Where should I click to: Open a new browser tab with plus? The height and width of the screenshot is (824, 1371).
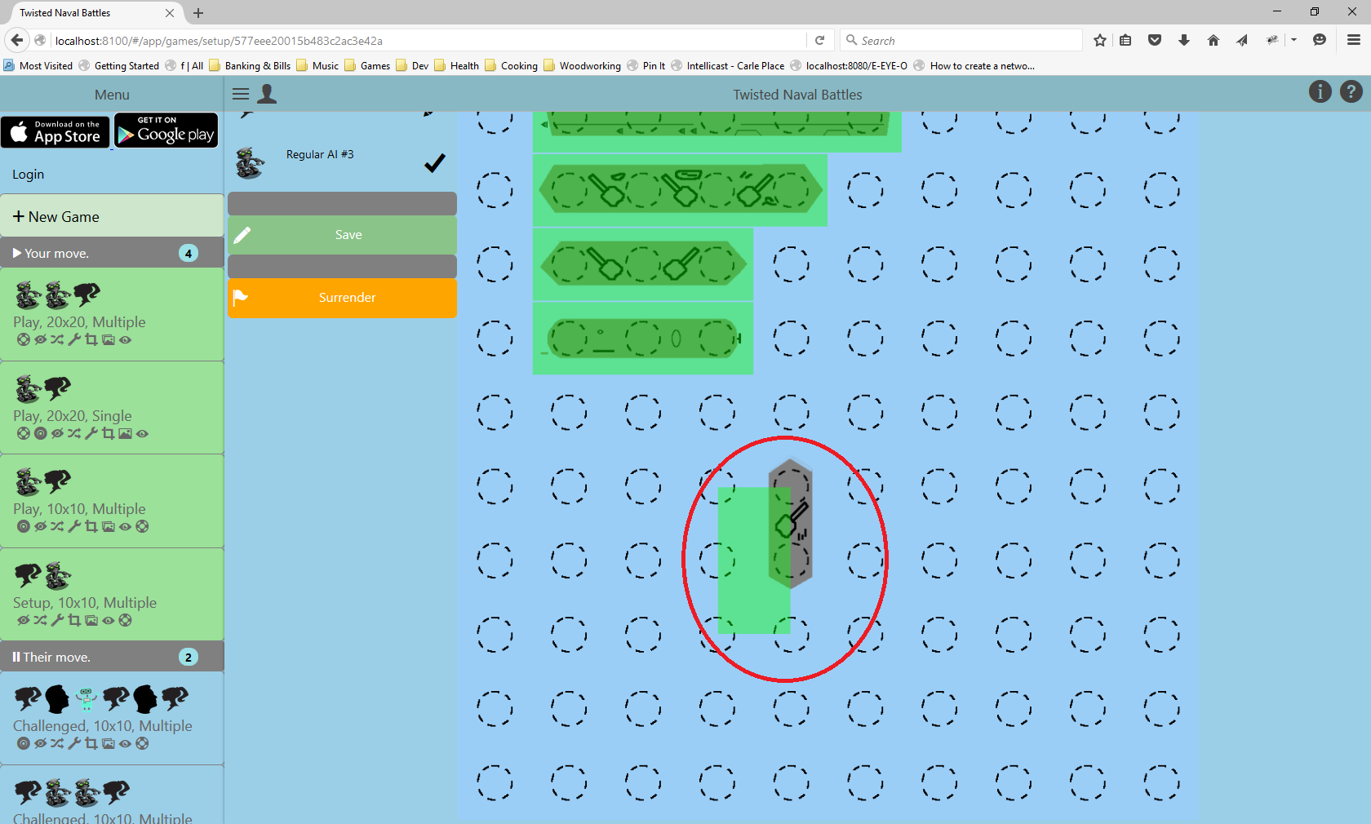pyautogui.click(x=198, y=13)
